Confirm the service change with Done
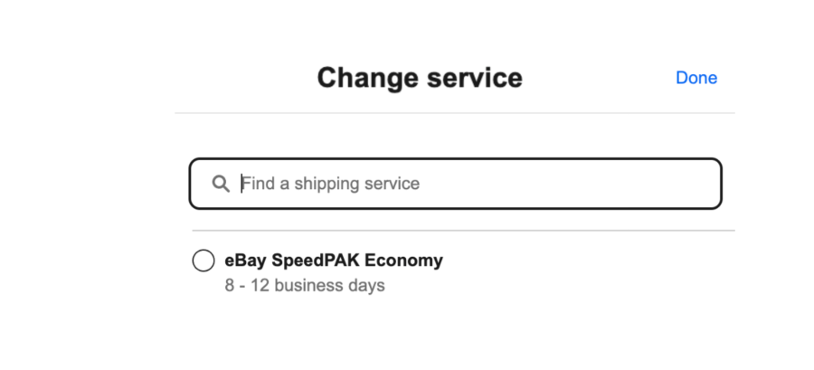This screenshot has height=370, width=814. point(696,78)
